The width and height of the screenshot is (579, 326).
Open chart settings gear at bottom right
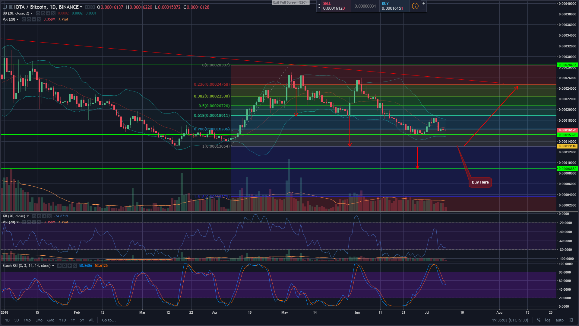[x=571, y=320]
